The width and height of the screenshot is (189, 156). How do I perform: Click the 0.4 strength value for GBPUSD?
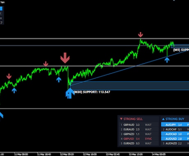click(138, 139)
